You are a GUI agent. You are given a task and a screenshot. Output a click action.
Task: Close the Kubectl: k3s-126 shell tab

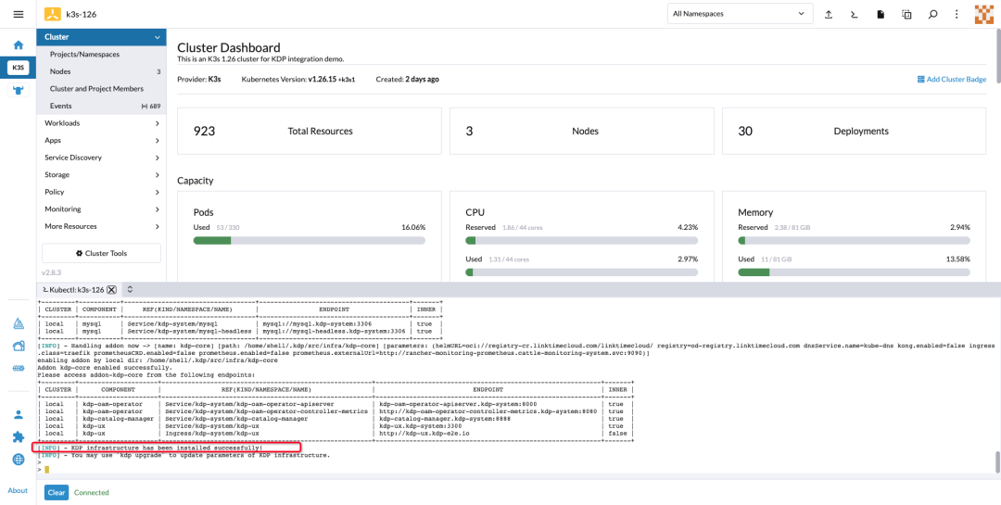[x=111, y=289]
